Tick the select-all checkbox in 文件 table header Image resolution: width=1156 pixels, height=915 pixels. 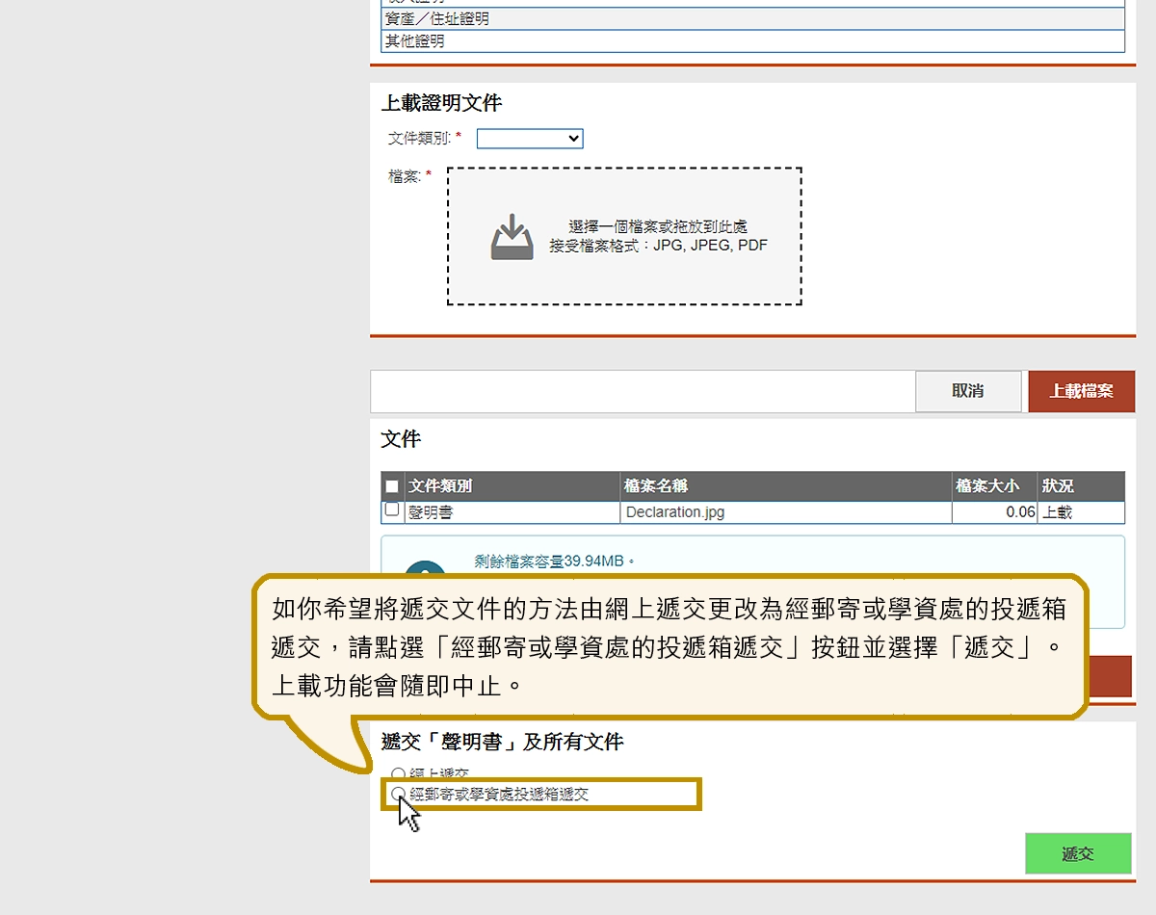(392, 486)
